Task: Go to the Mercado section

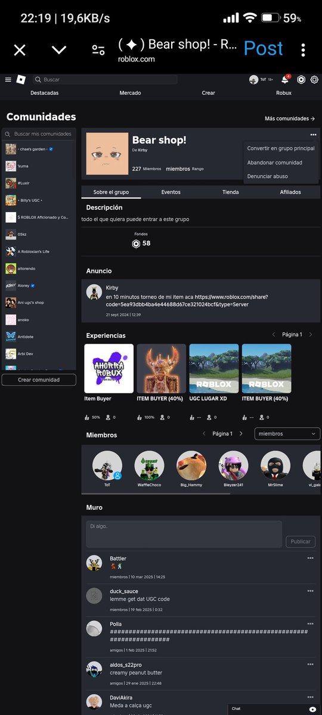Action: [x=130, y=93]
